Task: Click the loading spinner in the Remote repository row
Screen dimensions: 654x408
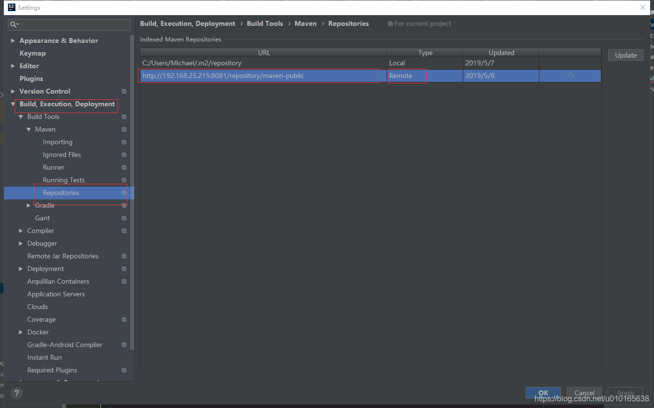Action: click(570, 76)
